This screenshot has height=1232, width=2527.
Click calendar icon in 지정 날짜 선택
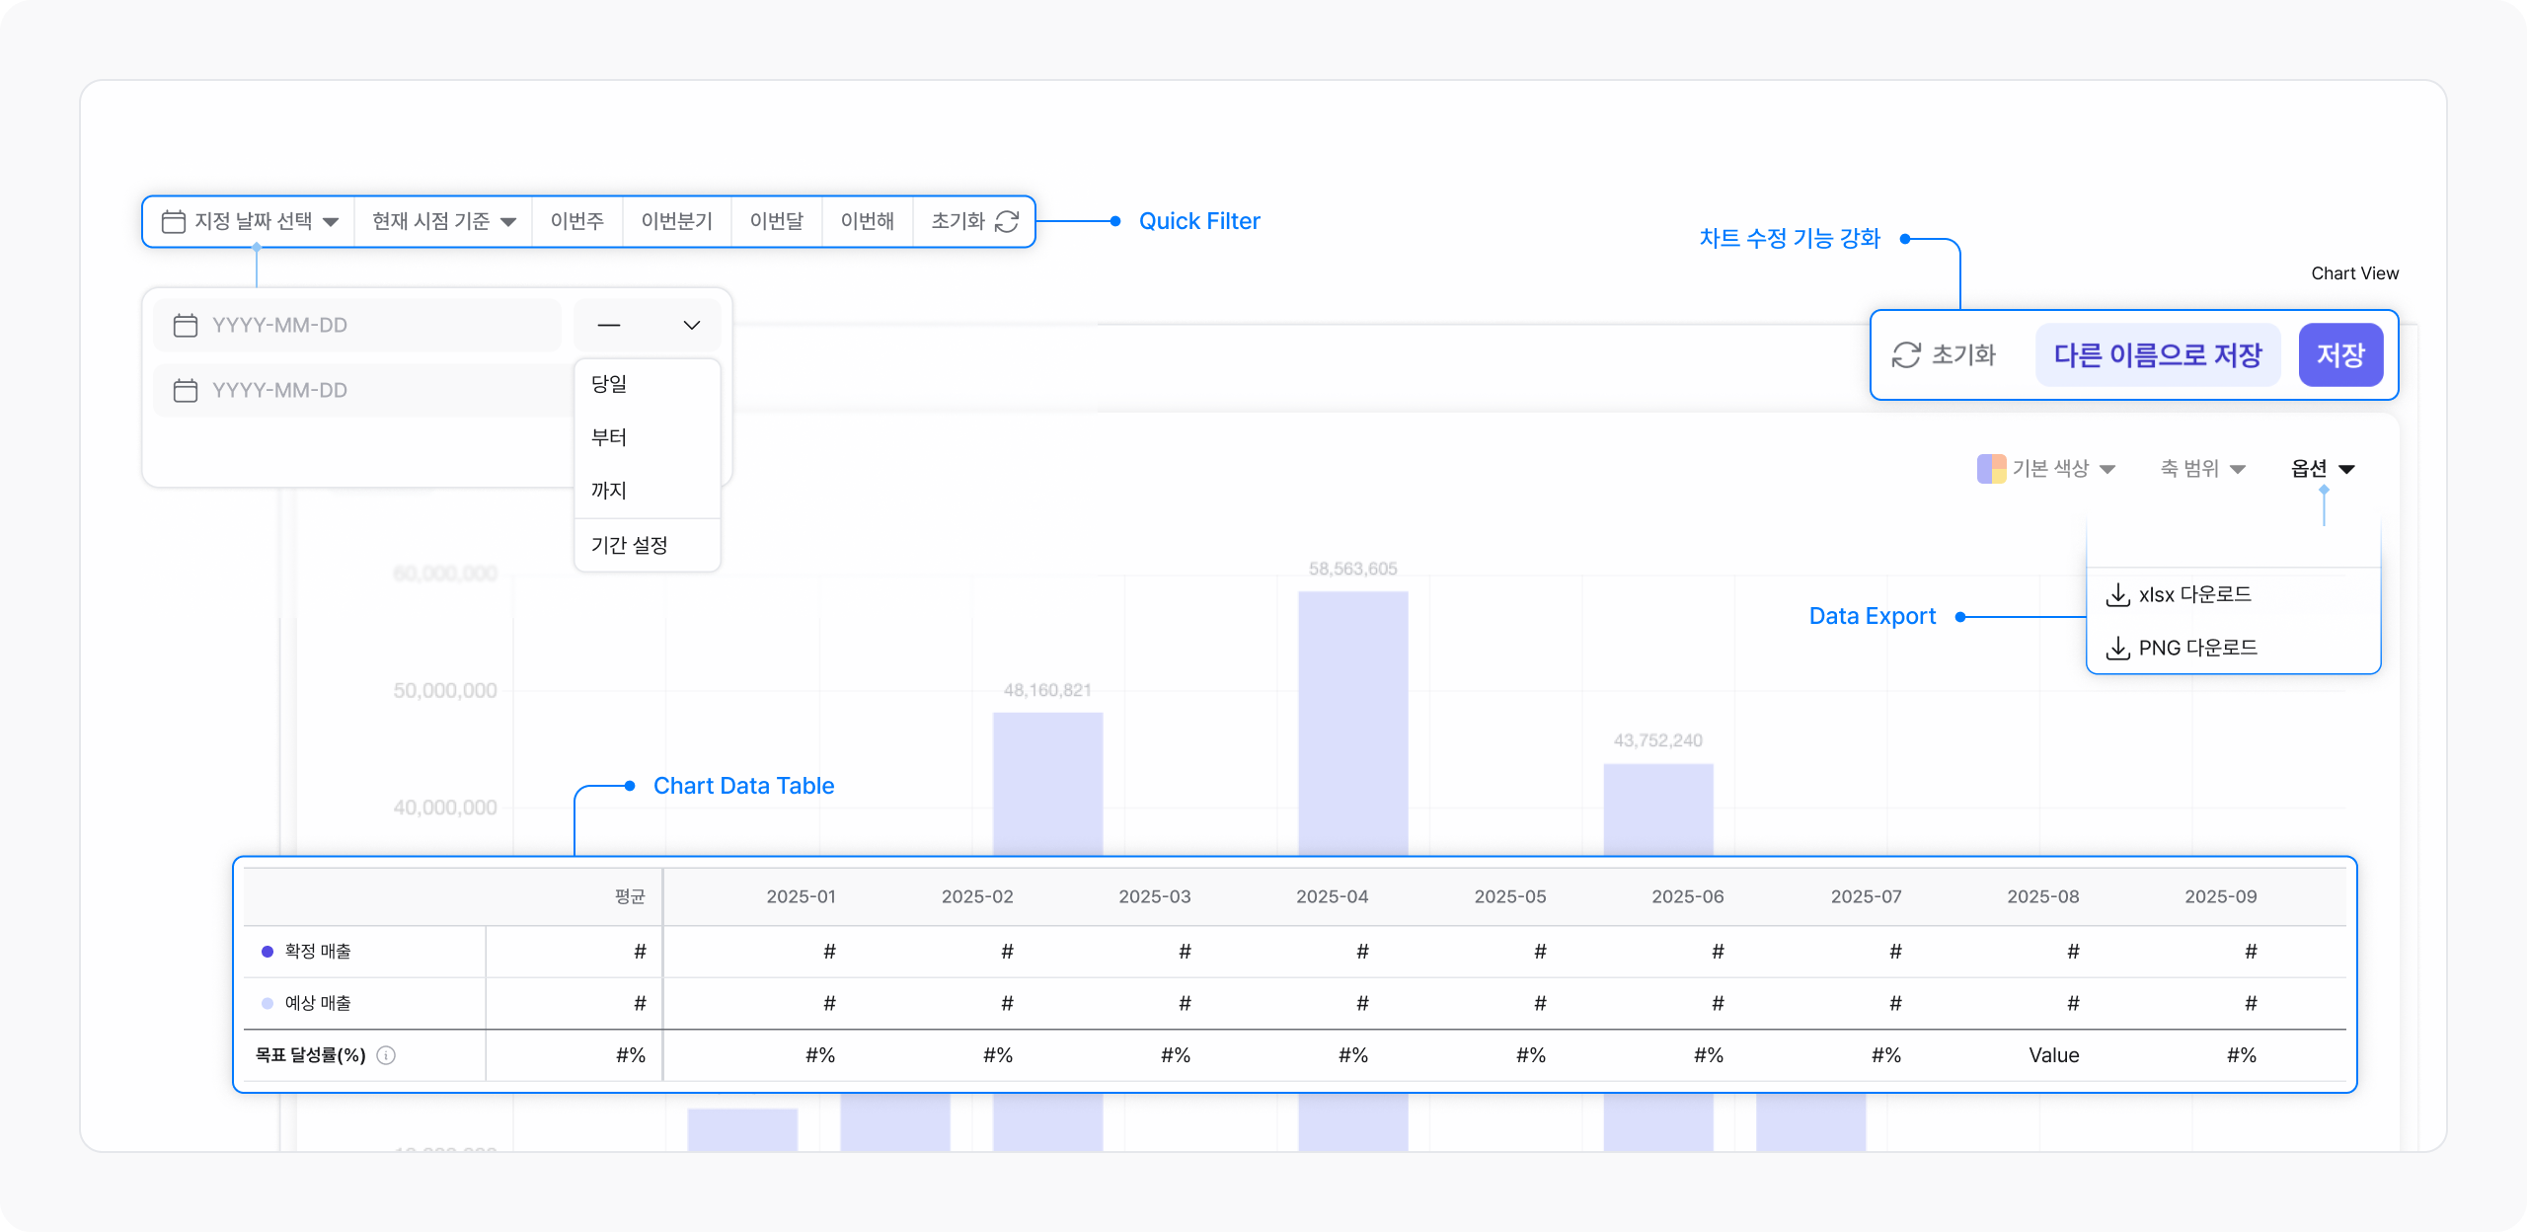[173, 221]
